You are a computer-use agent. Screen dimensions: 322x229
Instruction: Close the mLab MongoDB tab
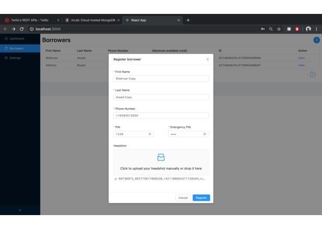click(x=118, y=20)
